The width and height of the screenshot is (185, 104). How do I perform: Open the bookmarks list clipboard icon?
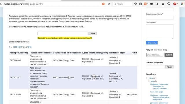tap(140, 4)
